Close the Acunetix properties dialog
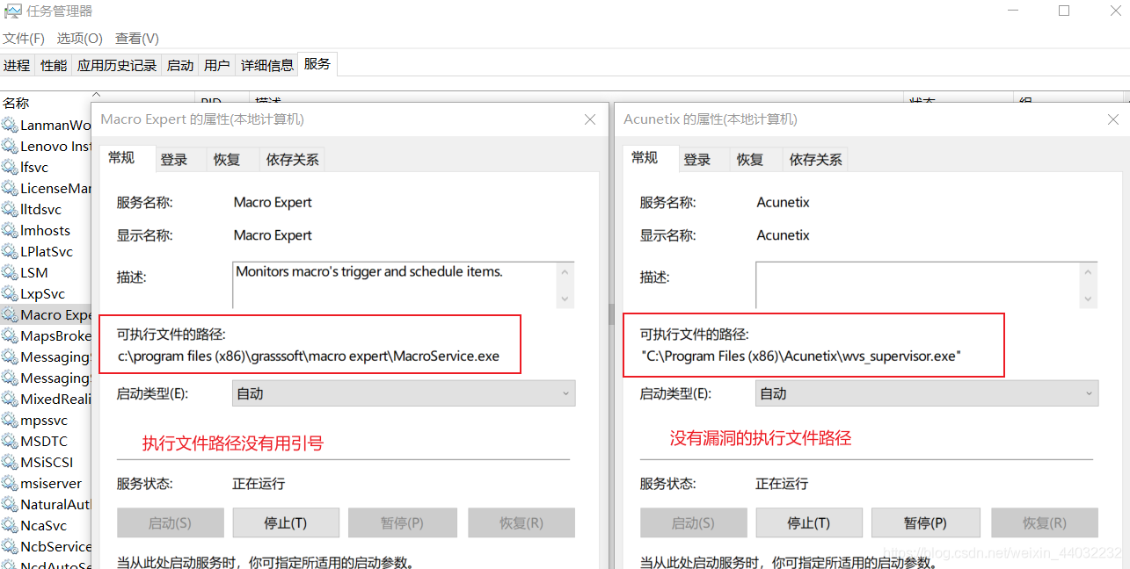Viewport: 1130px width, 569px height. click(x=1113, y=119)
